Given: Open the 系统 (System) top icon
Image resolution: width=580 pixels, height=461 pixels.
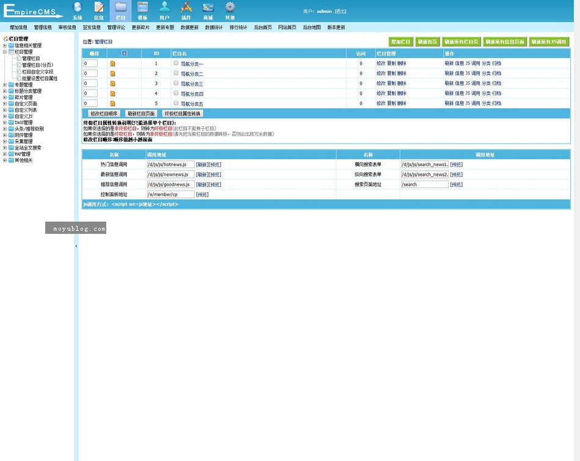Looking at the screenshot, I should [x=78, y=10].
